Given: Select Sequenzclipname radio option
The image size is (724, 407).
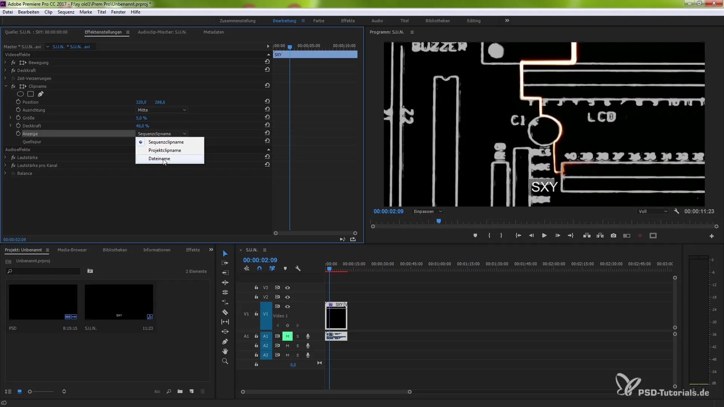Looking at the screenshot, I should pyautogui.click(x=170, y=142).
